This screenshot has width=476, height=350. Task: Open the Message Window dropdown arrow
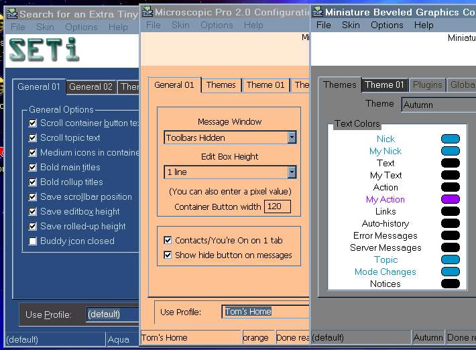[292, 137]
